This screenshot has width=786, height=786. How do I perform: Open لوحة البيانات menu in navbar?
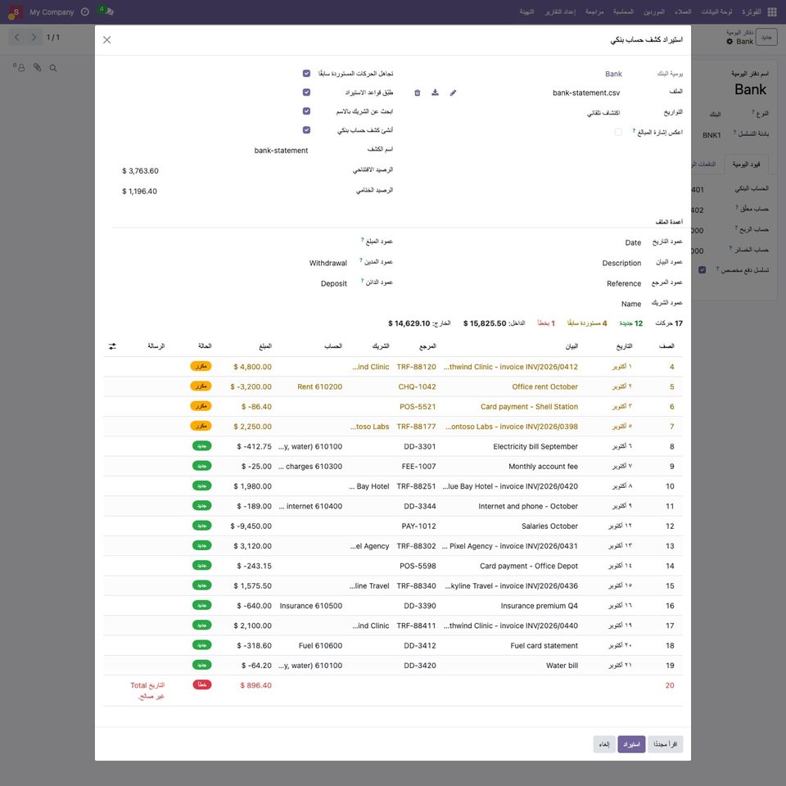click(x=716, y=11)
